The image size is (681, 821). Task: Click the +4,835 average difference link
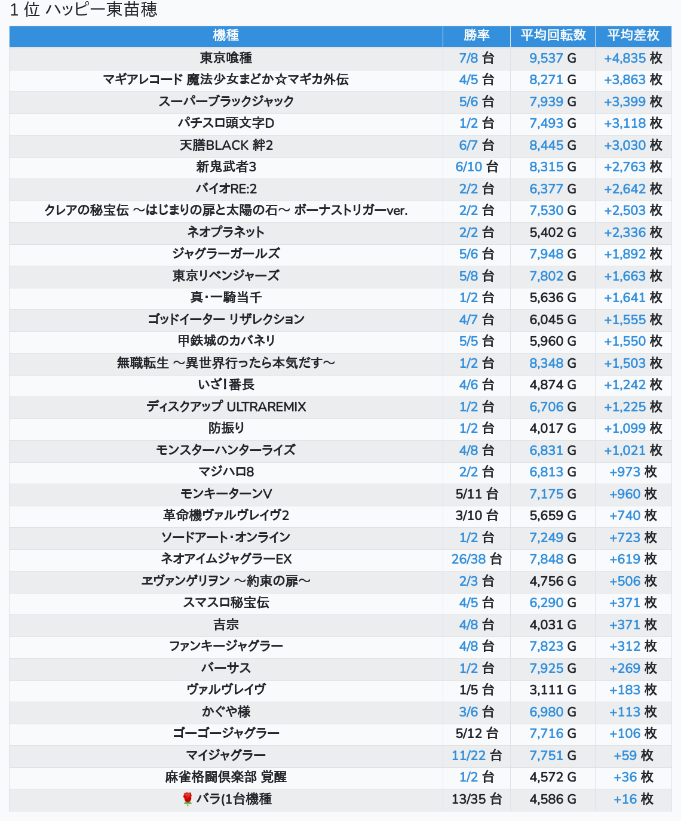click(x=625, y=58)
